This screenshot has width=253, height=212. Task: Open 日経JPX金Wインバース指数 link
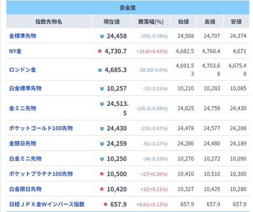(47, 204)
